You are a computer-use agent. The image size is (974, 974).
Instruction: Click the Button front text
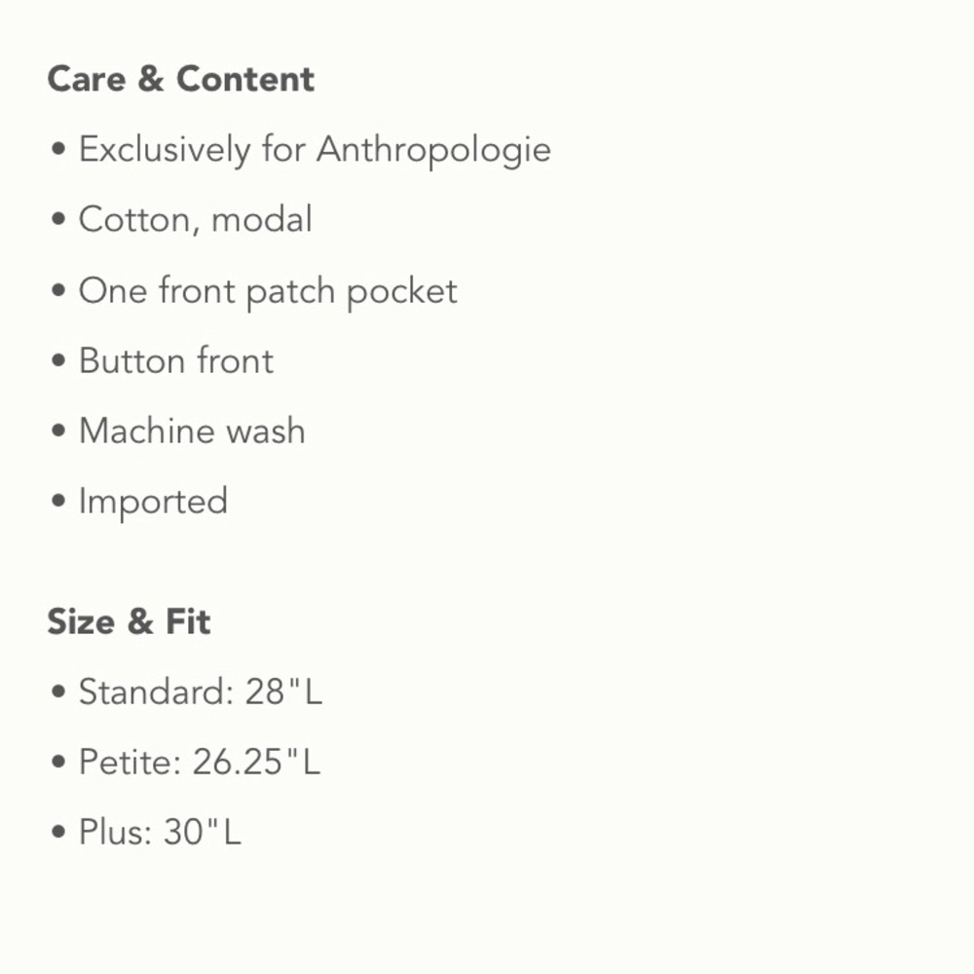click(176, 360)
